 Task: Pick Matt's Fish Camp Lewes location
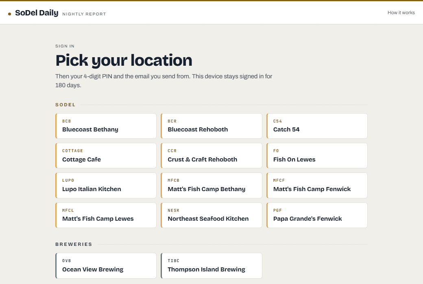[x=106, y=215]
